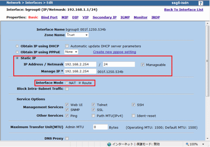
Task: Click the IP Address field showing 192.168.2.254
Action: [x=80, y=65]
